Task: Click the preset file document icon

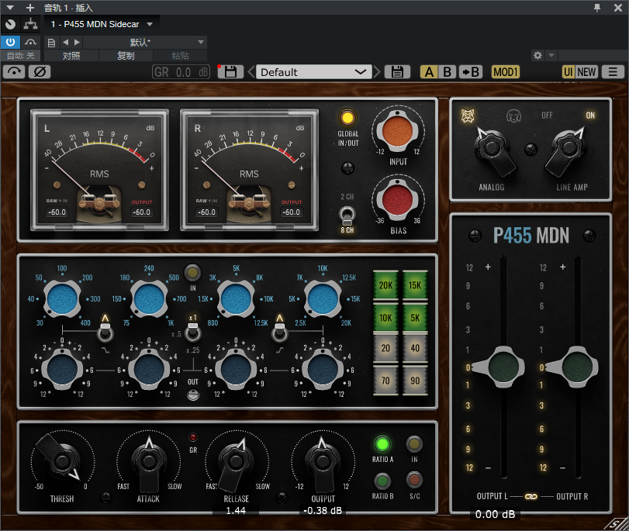Action: click(x=51, y=43)
